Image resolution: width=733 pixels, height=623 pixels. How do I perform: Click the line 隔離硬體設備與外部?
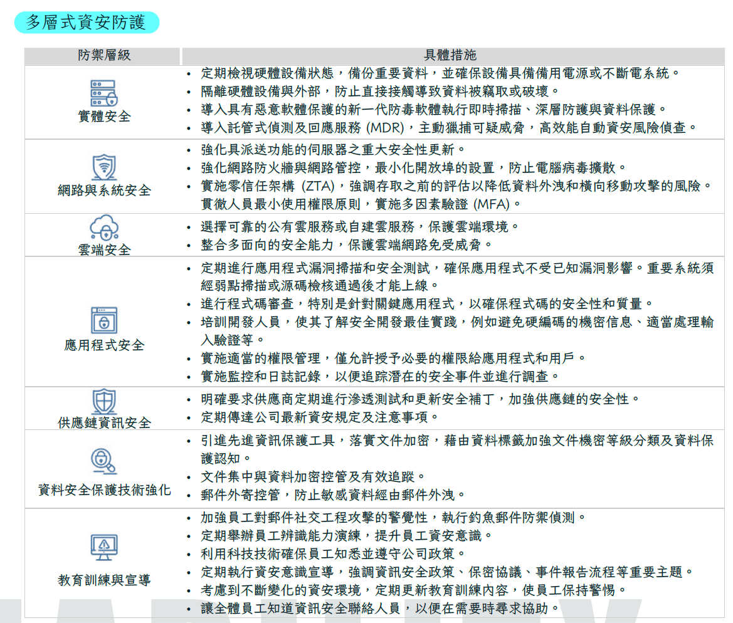click(380, 91)
